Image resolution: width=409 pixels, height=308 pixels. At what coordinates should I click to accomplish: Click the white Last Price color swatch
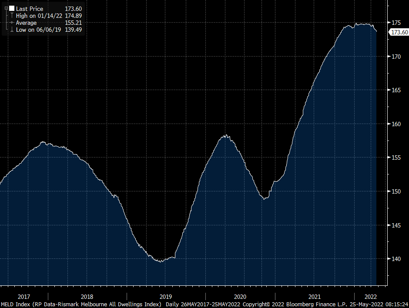point(12,9)
